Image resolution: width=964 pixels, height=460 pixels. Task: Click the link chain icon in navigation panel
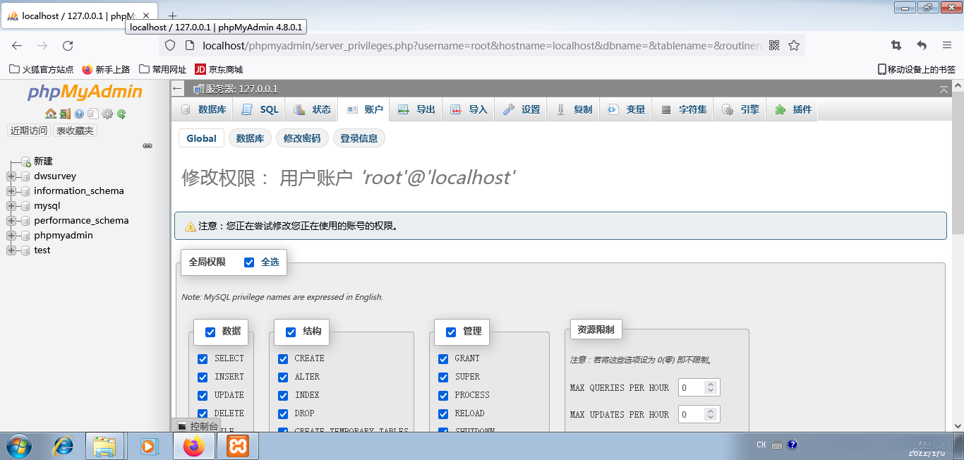pos(147,146)
